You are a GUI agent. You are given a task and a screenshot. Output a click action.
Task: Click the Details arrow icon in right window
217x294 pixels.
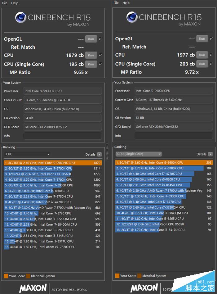(210, 154)
